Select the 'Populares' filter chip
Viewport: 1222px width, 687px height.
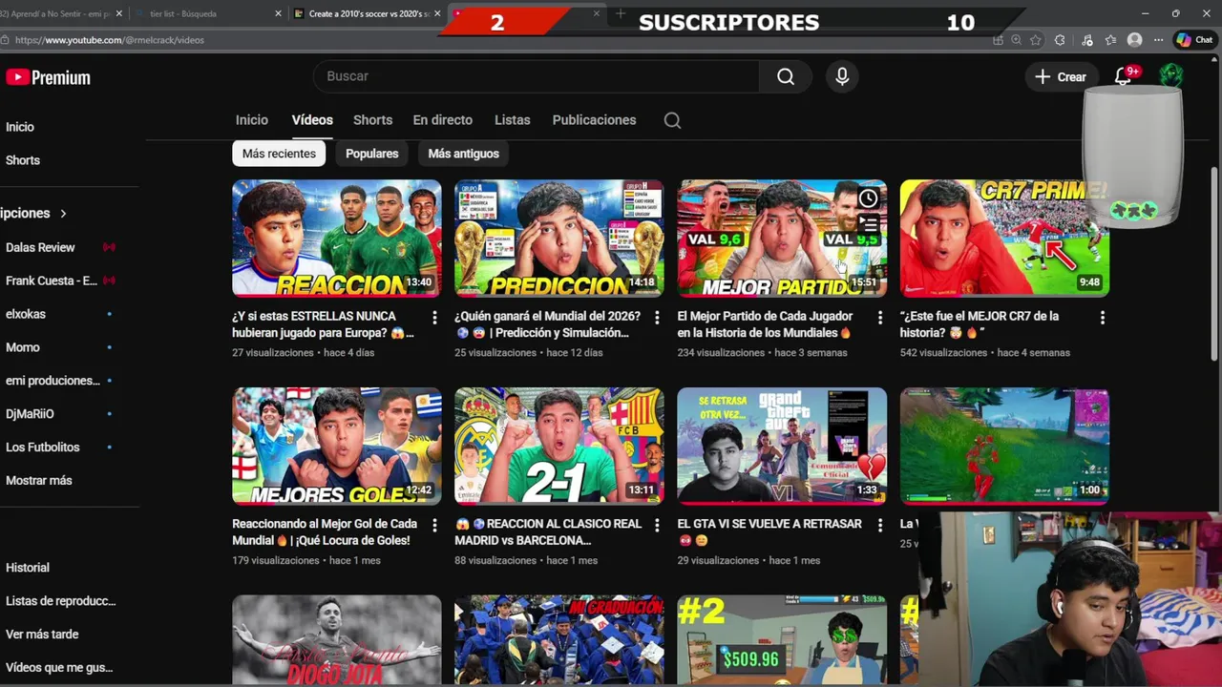371,154
